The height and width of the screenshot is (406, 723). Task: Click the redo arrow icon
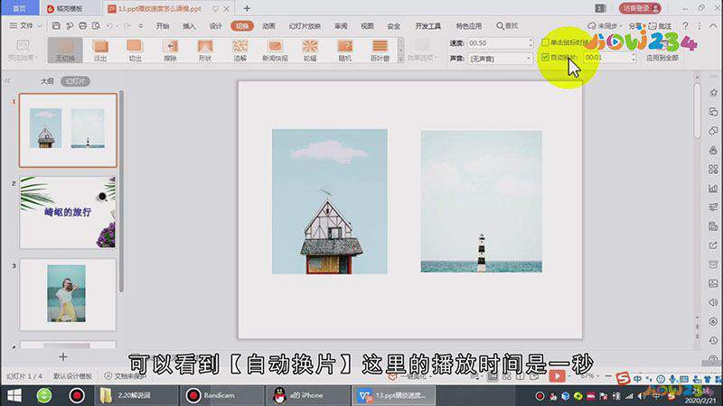[127, 26]
